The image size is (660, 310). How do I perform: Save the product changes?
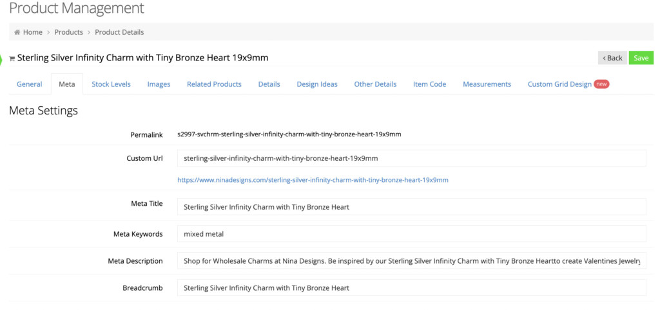point(641,58)
